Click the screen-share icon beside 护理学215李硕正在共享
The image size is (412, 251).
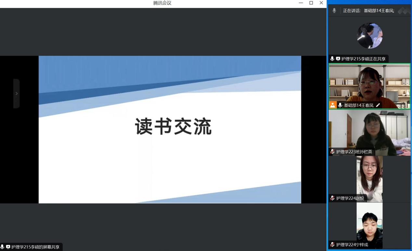coord(338,59)
